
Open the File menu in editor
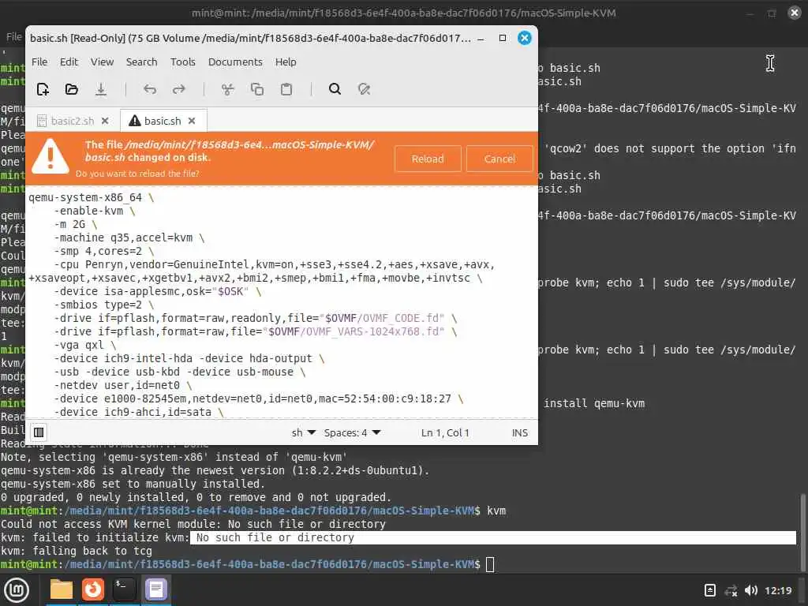[x=39, y=62]
